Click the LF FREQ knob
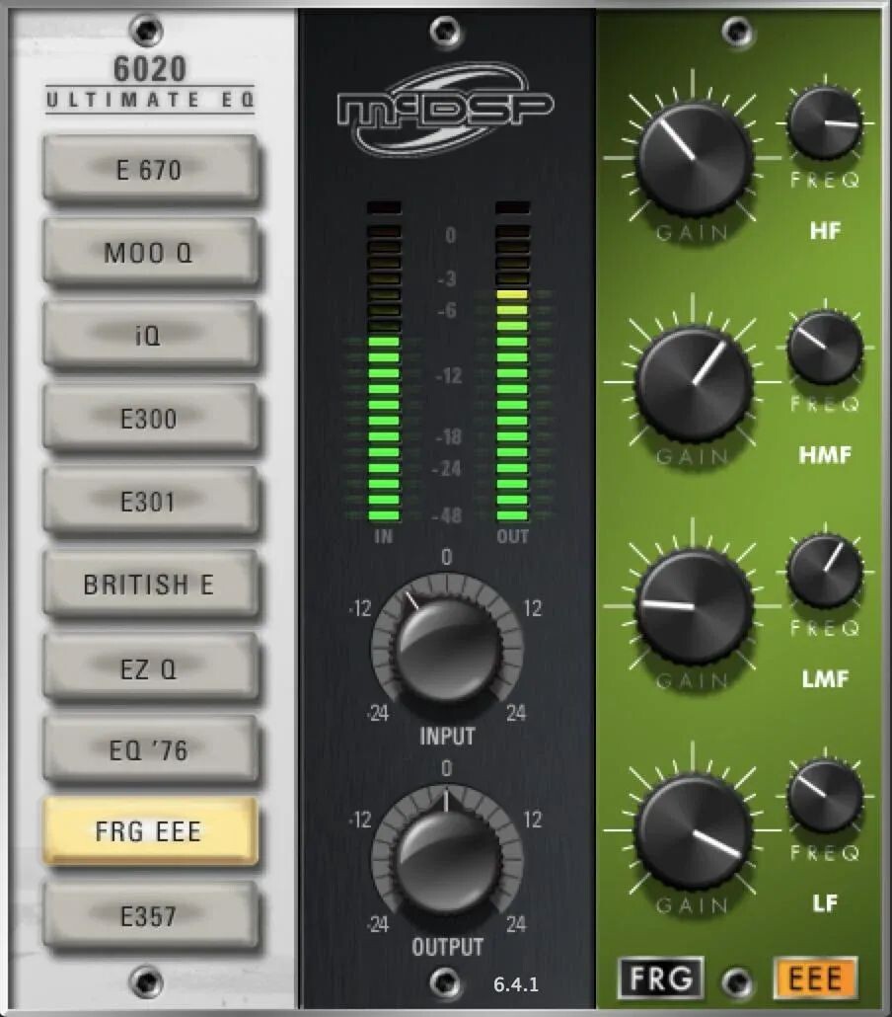The width and height of the screenshot is (892, 1017). (825, 795)
